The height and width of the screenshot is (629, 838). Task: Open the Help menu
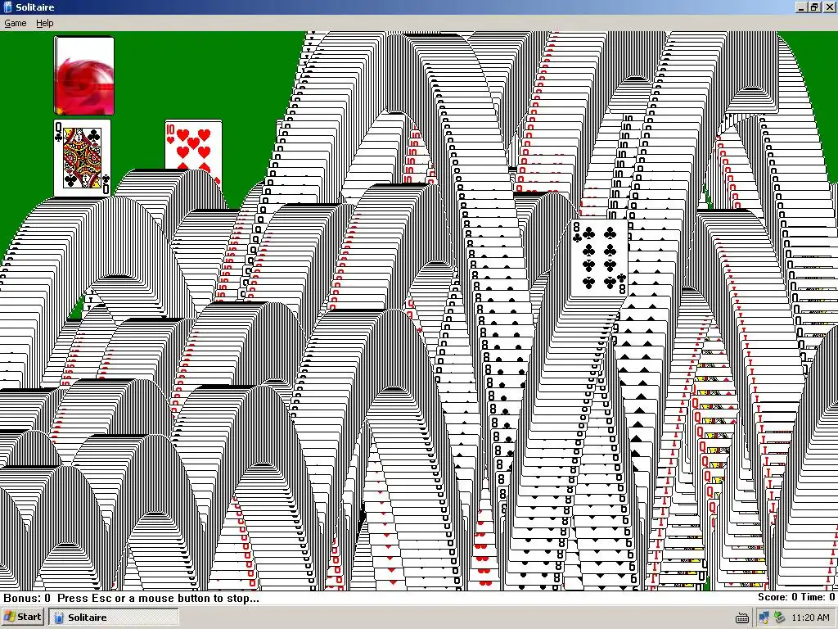45,23
